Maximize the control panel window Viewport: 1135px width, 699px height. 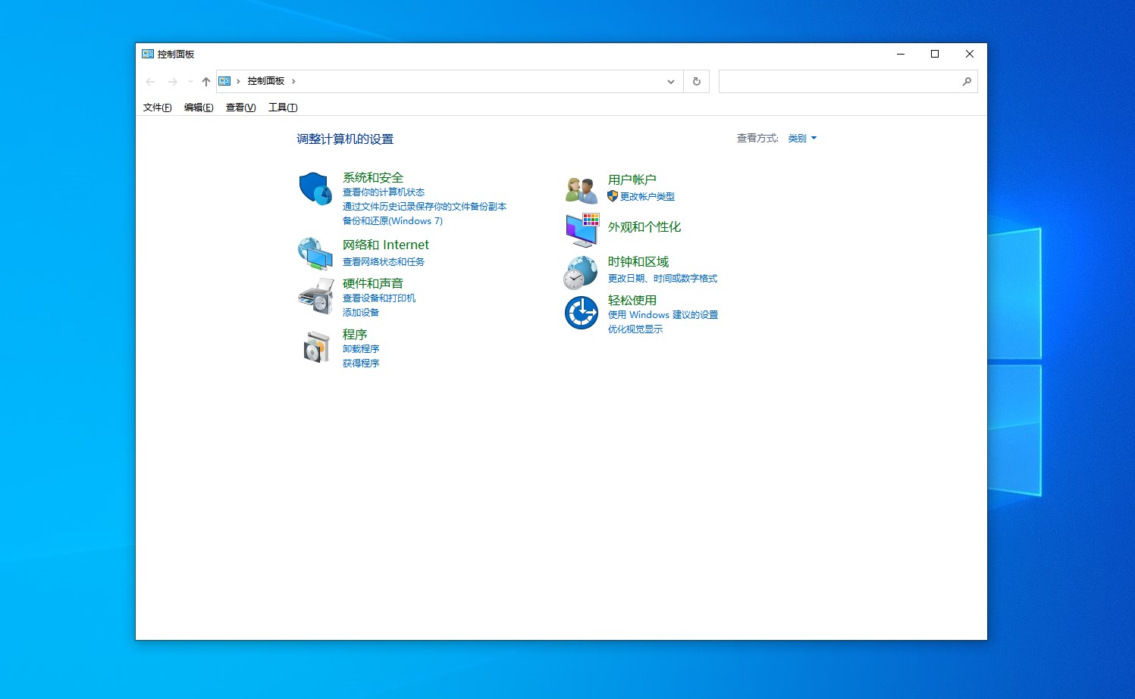pyautogui.click(x=935, y=54)
